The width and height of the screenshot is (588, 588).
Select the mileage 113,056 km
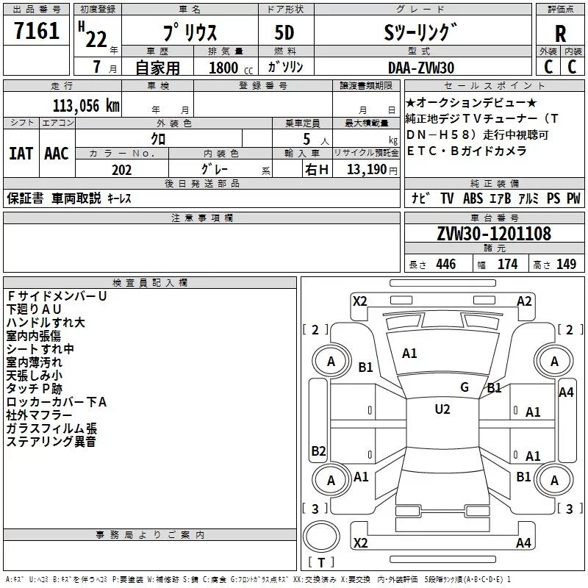click(86, 106)
